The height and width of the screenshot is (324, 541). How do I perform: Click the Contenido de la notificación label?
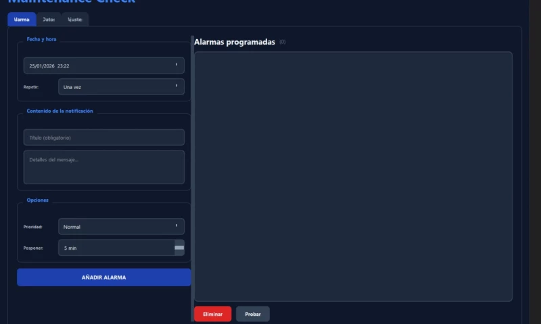(60, 111)
